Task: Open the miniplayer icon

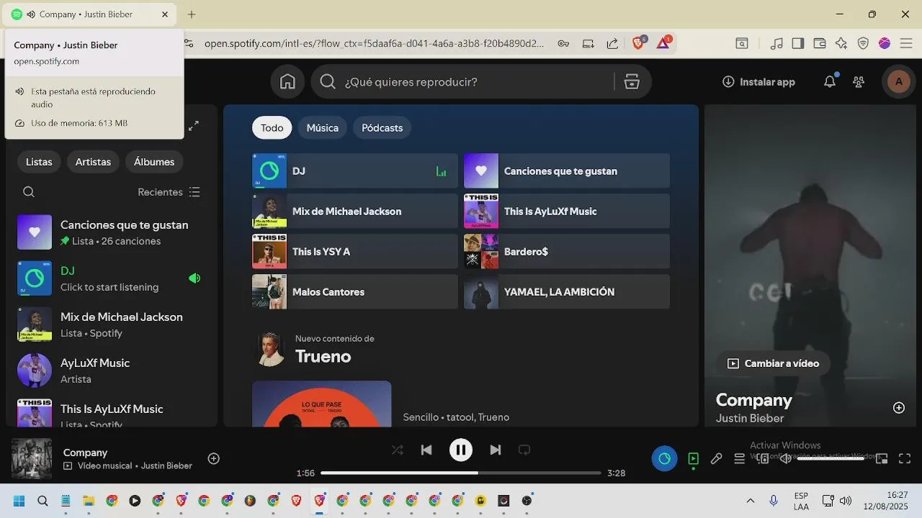Action: [x=882, y=458]
